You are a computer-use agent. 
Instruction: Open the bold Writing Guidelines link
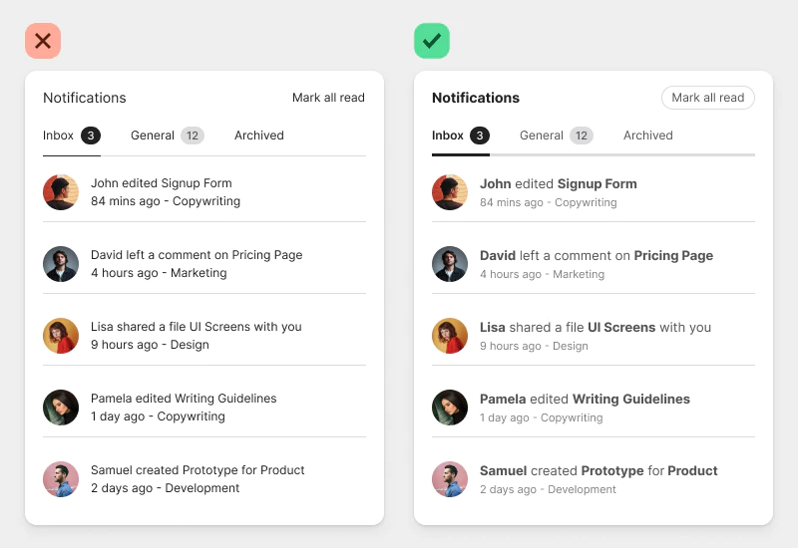tap(631, 399)
